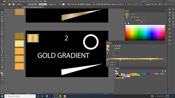175x98 pixels.
Task: Open the Window menu
Action: click(x=36, y=1)
